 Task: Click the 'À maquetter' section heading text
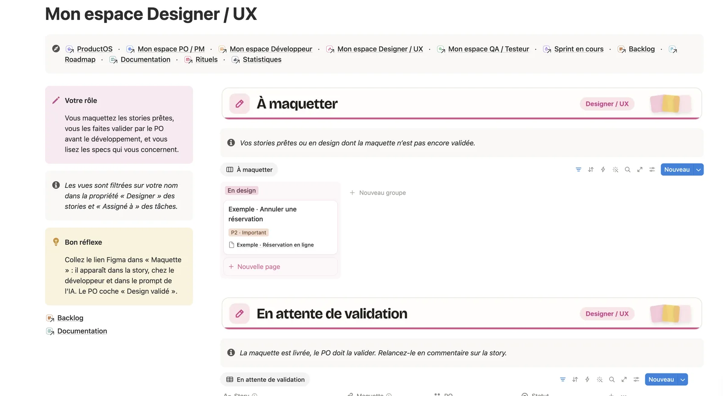point(297,104)
